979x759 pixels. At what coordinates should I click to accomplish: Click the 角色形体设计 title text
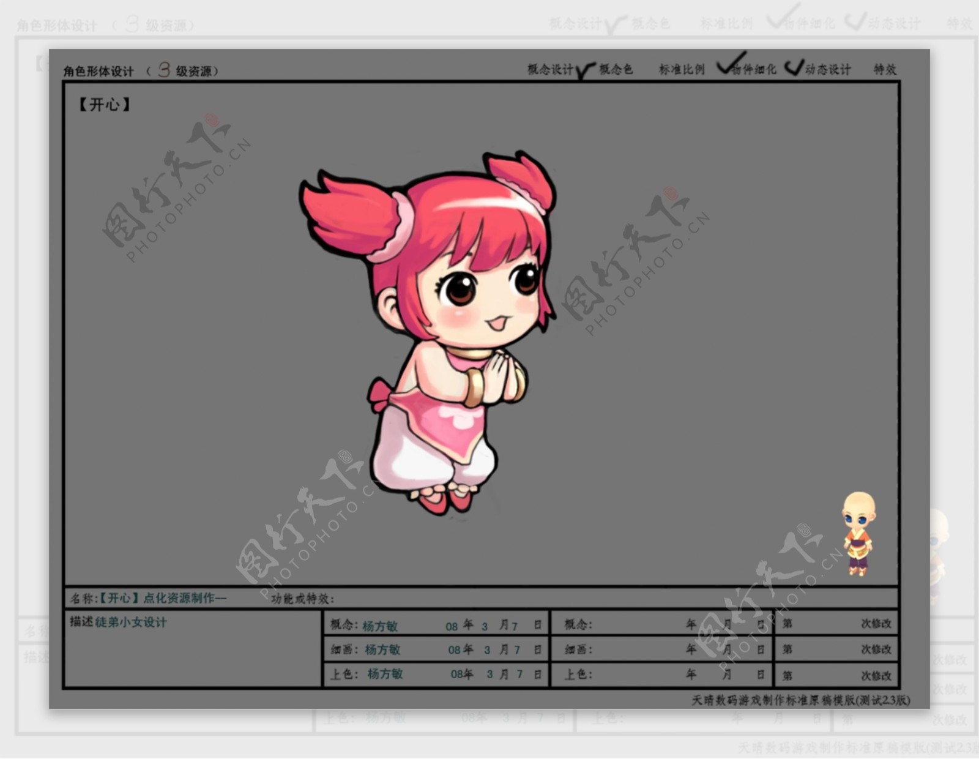coord(99,71)
